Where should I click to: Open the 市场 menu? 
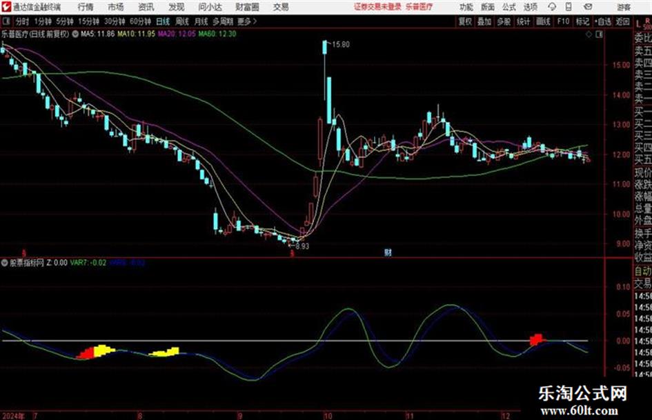(x=116, y=7)
